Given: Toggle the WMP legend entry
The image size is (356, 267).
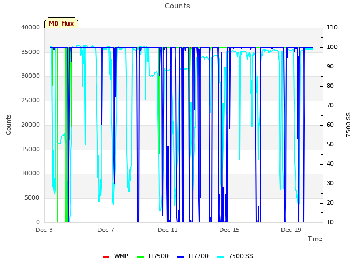Looking at the screenshot, I should coord(116,256).
